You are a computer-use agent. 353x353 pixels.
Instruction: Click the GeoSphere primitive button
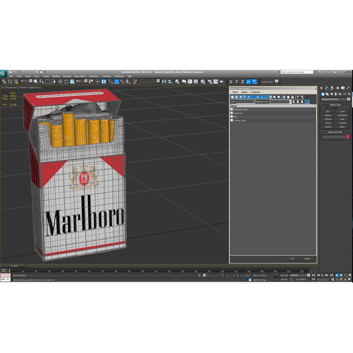coord(342,115)
